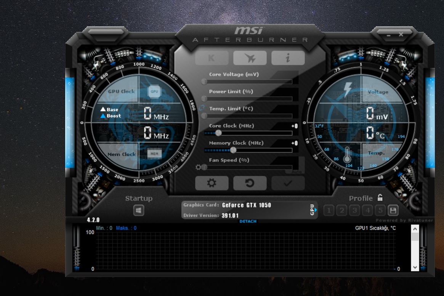
Task: Click the lightning bolt voltage icon
Action: [348, 90]
